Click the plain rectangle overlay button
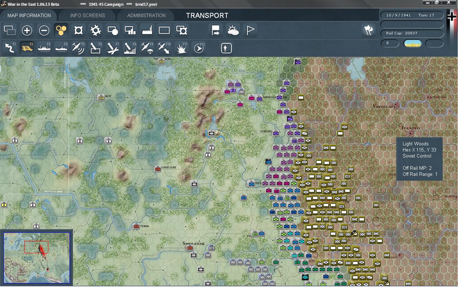This screenshot has width=461, height=289. point(164,30)
